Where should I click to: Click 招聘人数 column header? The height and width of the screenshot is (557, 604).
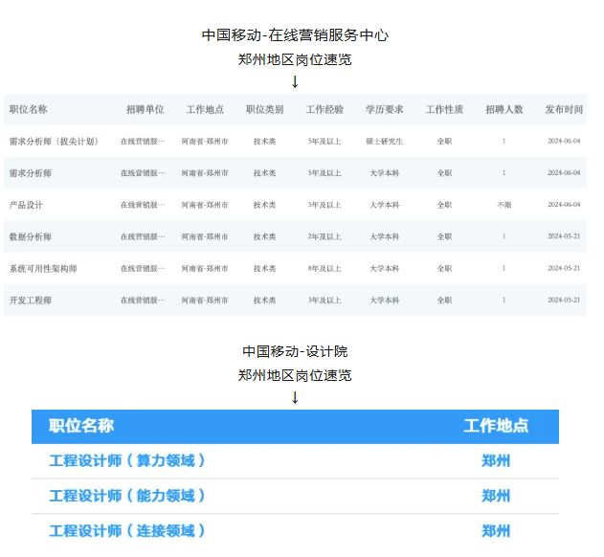(504, 110)
